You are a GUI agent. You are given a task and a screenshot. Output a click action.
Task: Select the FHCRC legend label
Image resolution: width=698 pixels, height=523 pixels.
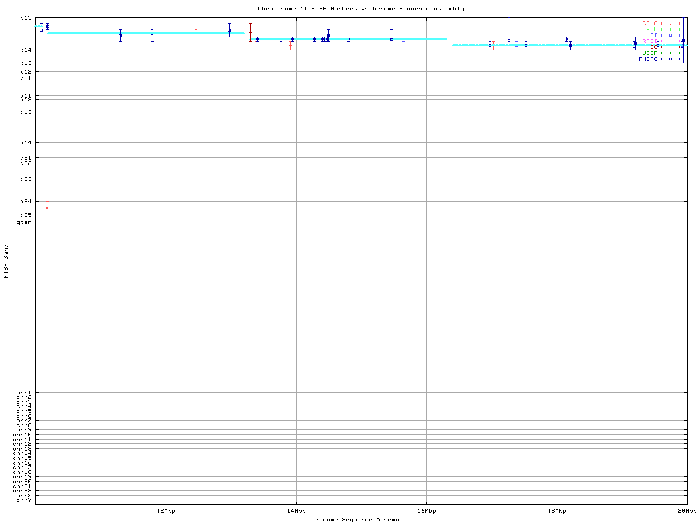[x=648, y=59]
